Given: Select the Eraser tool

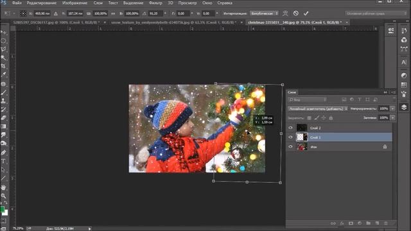Looking at the screenshot, I should click(3, 118).
